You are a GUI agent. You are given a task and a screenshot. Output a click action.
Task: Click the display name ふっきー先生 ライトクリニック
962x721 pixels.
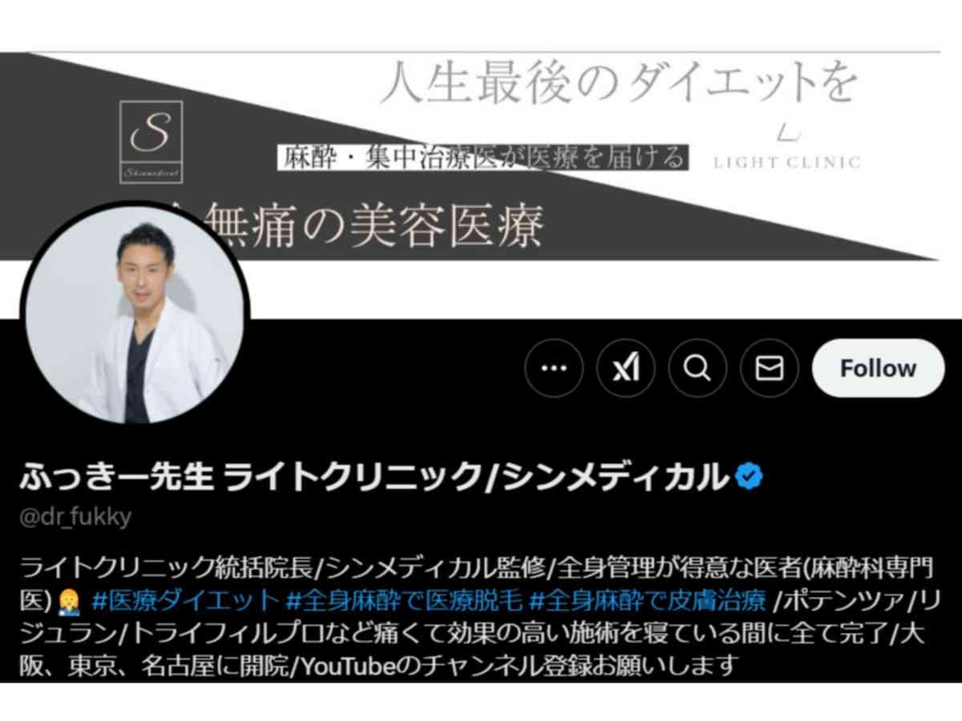[375, 477]
